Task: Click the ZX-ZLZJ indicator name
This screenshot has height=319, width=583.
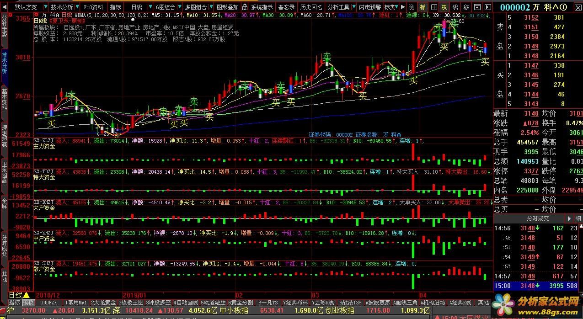Action: click(44, 141)
